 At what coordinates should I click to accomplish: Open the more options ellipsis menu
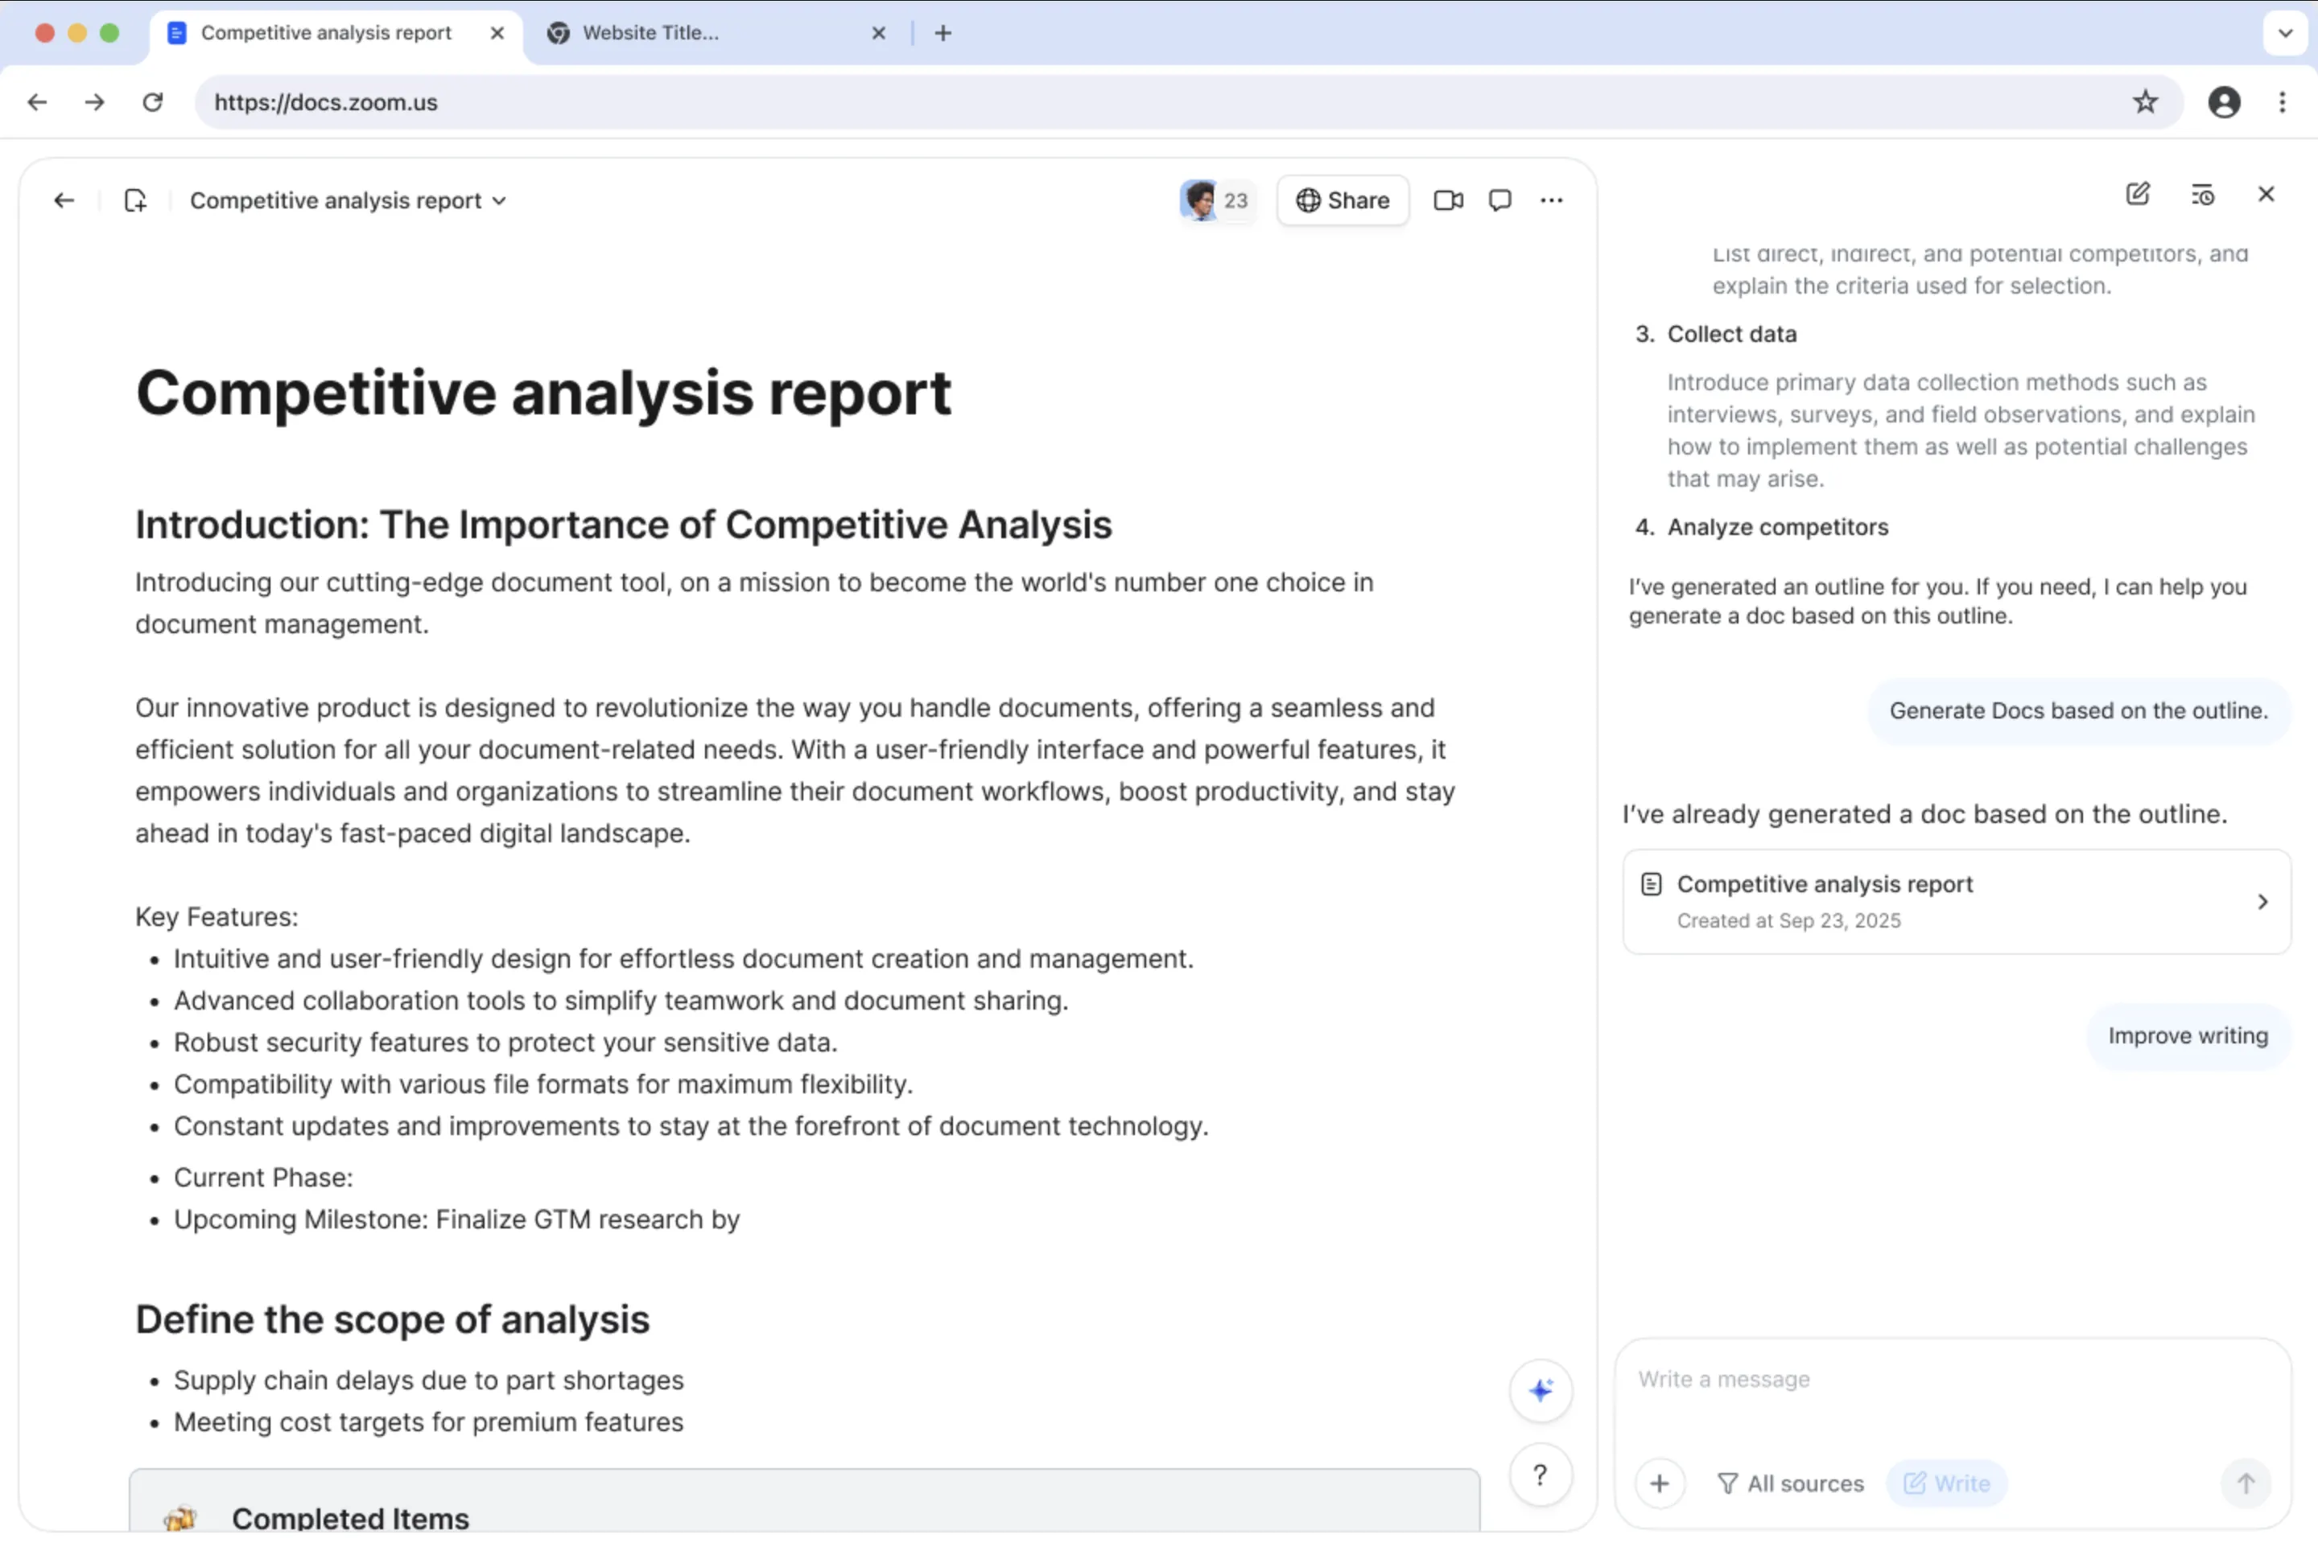(x=1551, y=200)
